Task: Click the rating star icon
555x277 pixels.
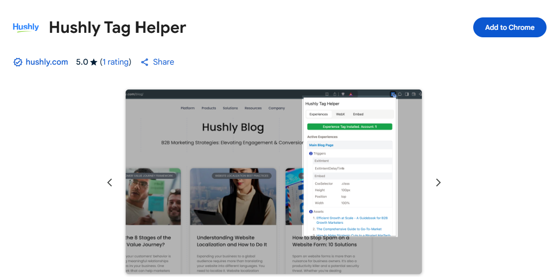Action: (93, 63)
